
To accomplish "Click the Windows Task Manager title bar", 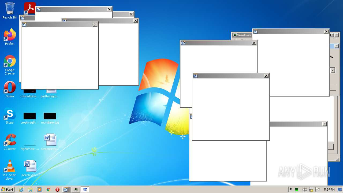I will coord(242,35).
